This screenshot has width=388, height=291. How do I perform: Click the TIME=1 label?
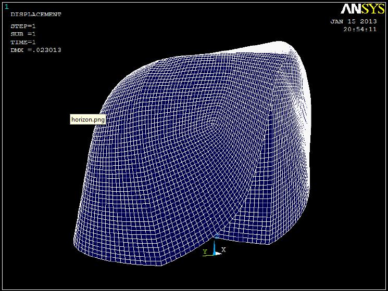(23, 42)
